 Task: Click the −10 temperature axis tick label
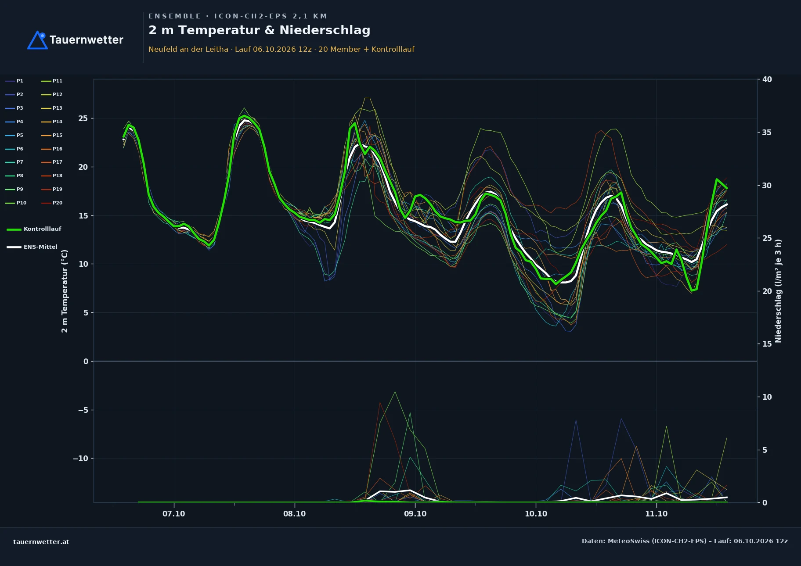[x=80, y=459]
